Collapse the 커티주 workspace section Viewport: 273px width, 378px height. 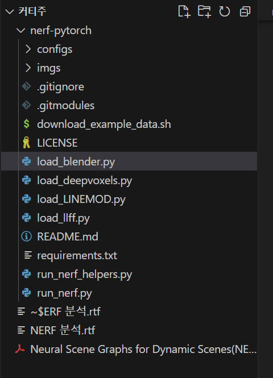(10, 11)
